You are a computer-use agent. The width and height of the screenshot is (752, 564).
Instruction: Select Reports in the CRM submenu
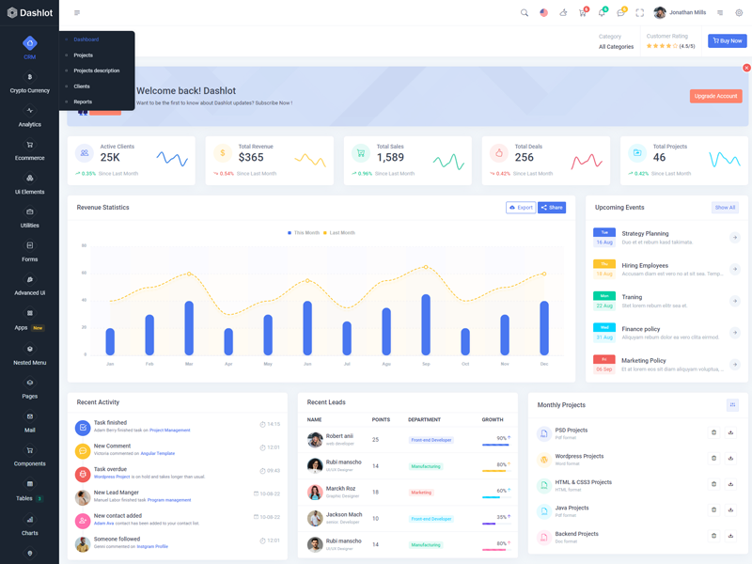[x=83, y=102]
